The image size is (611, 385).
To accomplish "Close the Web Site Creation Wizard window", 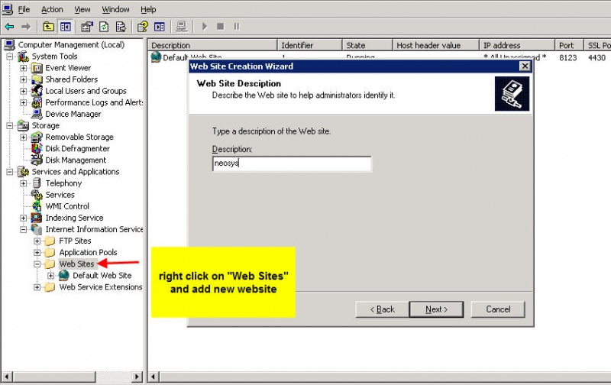I will (525, 66).
